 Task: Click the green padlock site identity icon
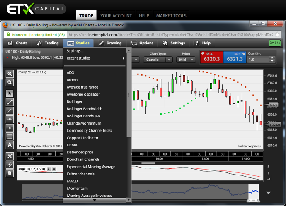[x=8, y=35]
